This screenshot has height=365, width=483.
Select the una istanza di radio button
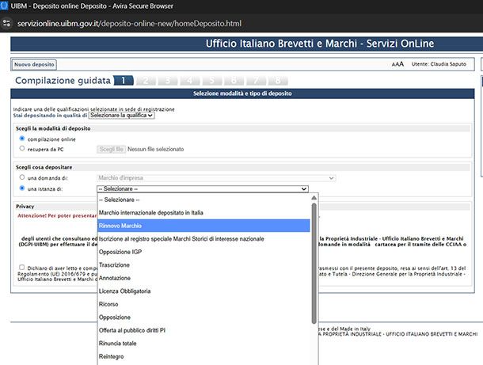(x=22, y=188)
